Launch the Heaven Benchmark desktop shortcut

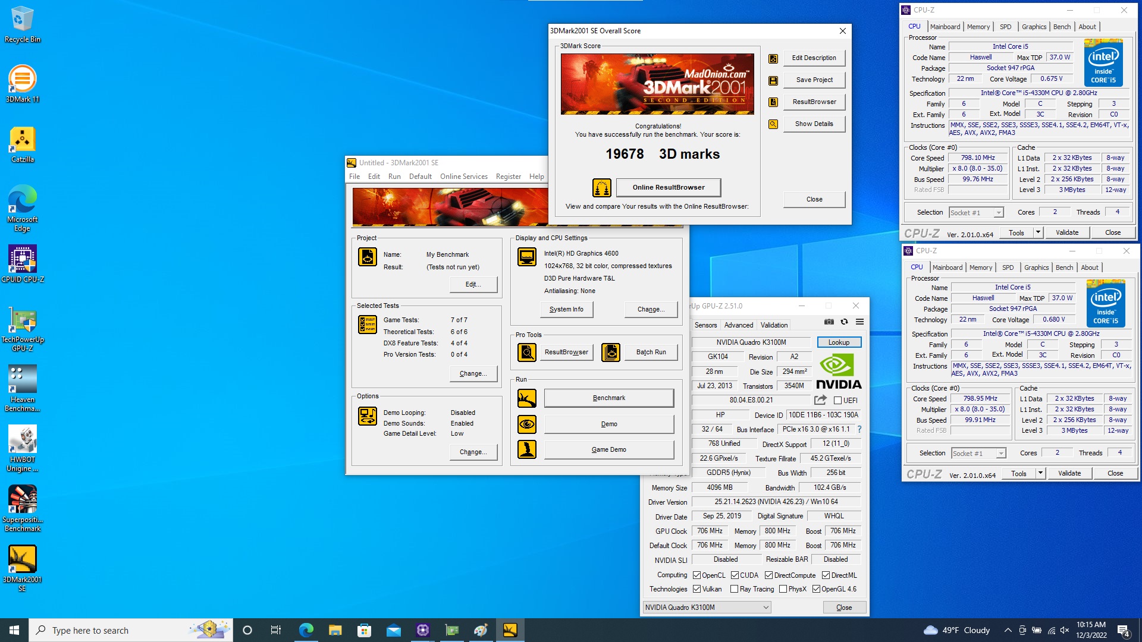[23, 389]
